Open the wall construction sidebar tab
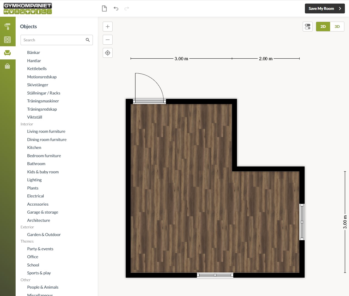 click(x=7, y=40)
